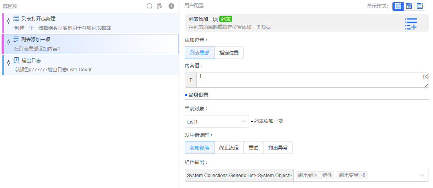Click the 列表添加一项 label beside List1
This screenshot has height=188, width=433.
pos(268,121)
